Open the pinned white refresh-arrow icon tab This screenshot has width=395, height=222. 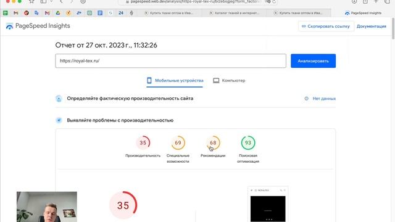point(110,13)
